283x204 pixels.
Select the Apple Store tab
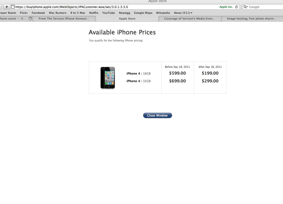coord(127,19)
